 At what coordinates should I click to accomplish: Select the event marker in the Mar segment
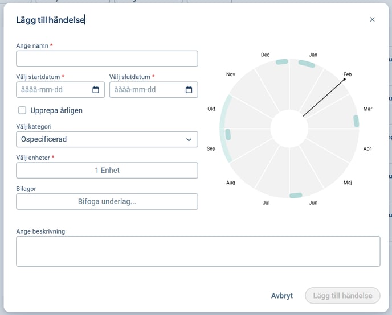pos(356,121)
